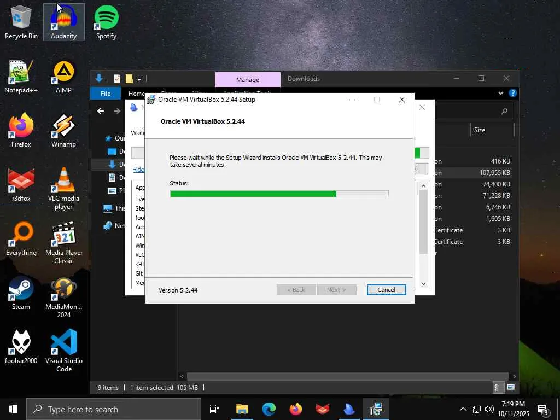Select the foobar2000 desktop shortcut

tap(21, 348)
